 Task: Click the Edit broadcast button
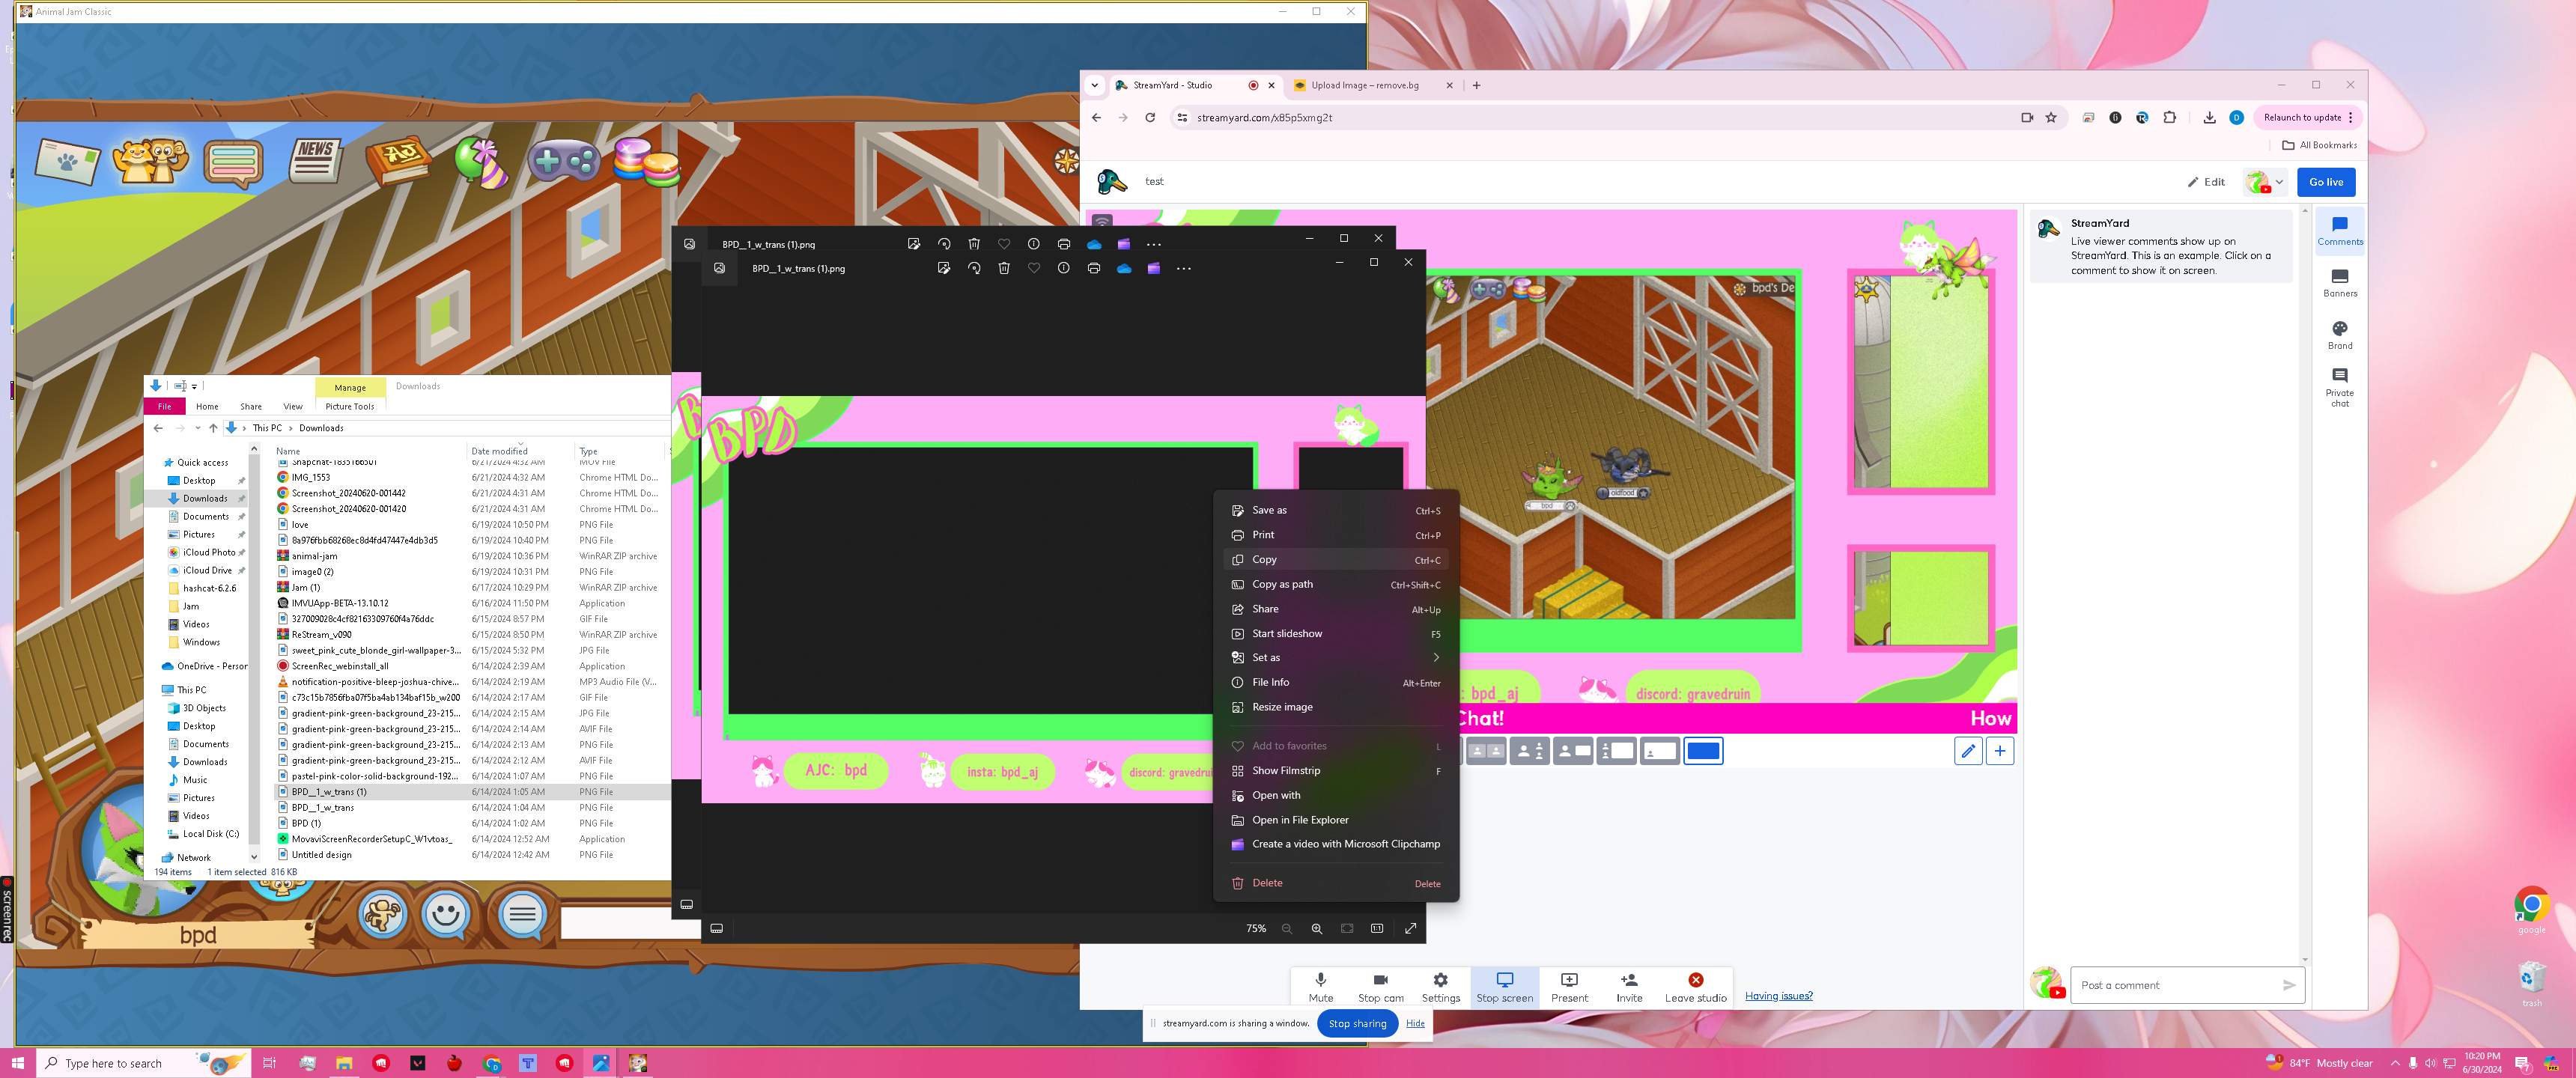pyautogui.click(x=2205, y=182)
